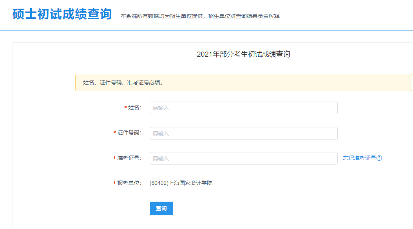The image size is (413, 229).
Task: Click the question mark help icon
Action: (x=379, y=158)
